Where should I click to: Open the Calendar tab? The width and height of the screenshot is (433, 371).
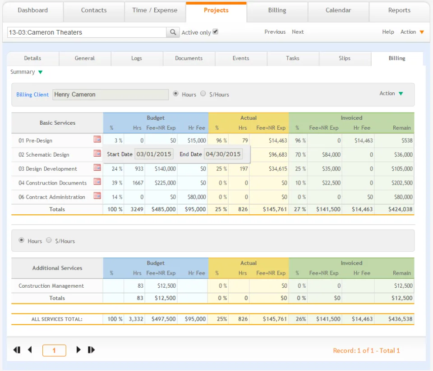(x=338, y=12)
